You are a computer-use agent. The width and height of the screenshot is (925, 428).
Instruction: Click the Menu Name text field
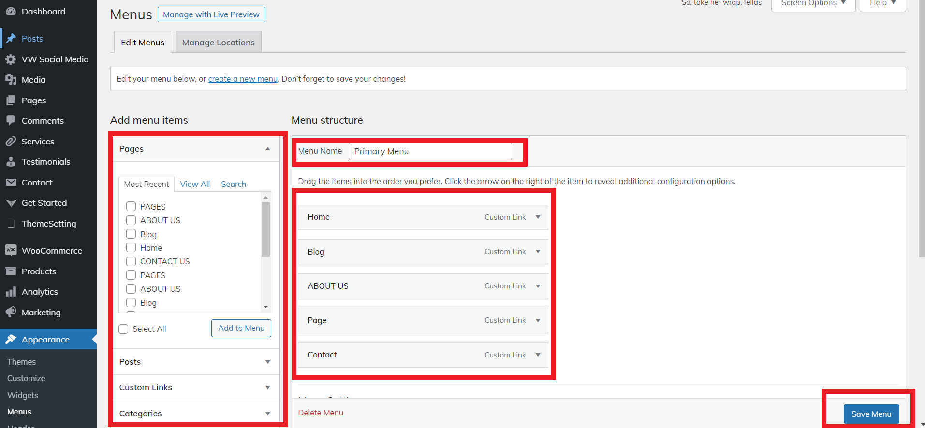430,151
